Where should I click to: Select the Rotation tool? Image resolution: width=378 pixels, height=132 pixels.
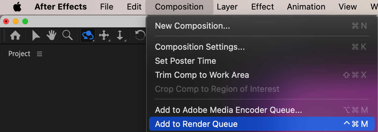[x=140, y=35]
